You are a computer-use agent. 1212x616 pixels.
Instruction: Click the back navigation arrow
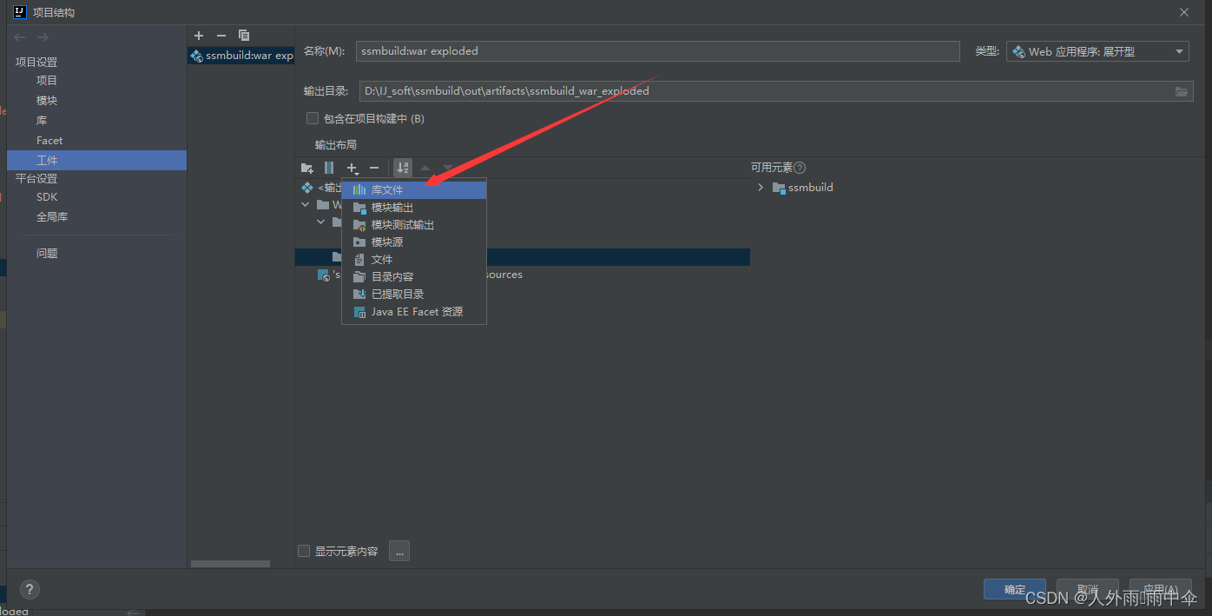(x=20, y=37)
